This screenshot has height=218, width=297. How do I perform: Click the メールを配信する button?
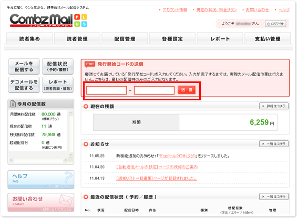(24, 66)
